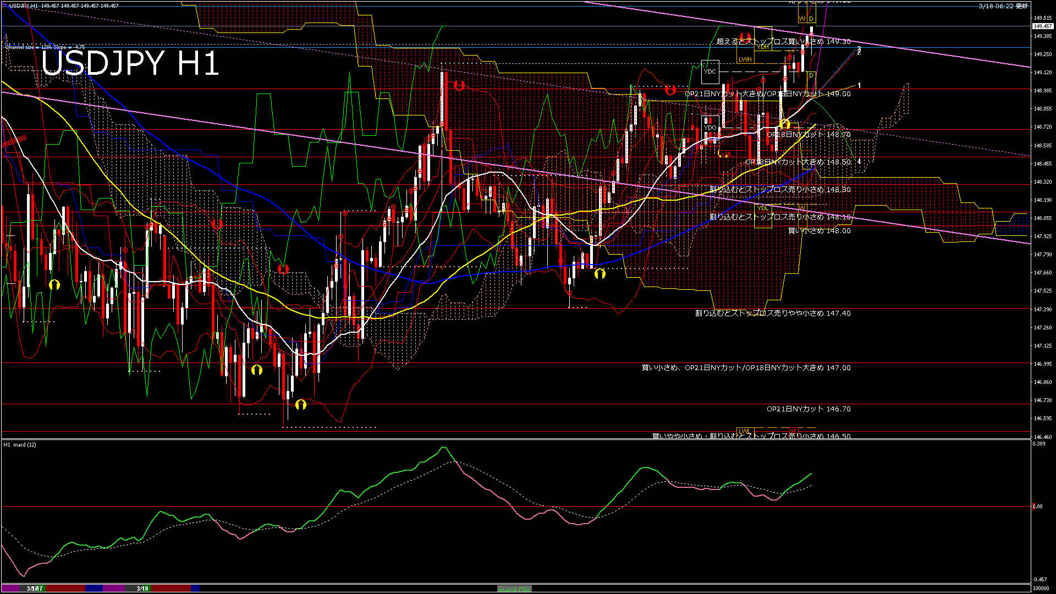Click forecast line label 1
The height and width of the screenshot is (594, 1056).
coord(859,86)
